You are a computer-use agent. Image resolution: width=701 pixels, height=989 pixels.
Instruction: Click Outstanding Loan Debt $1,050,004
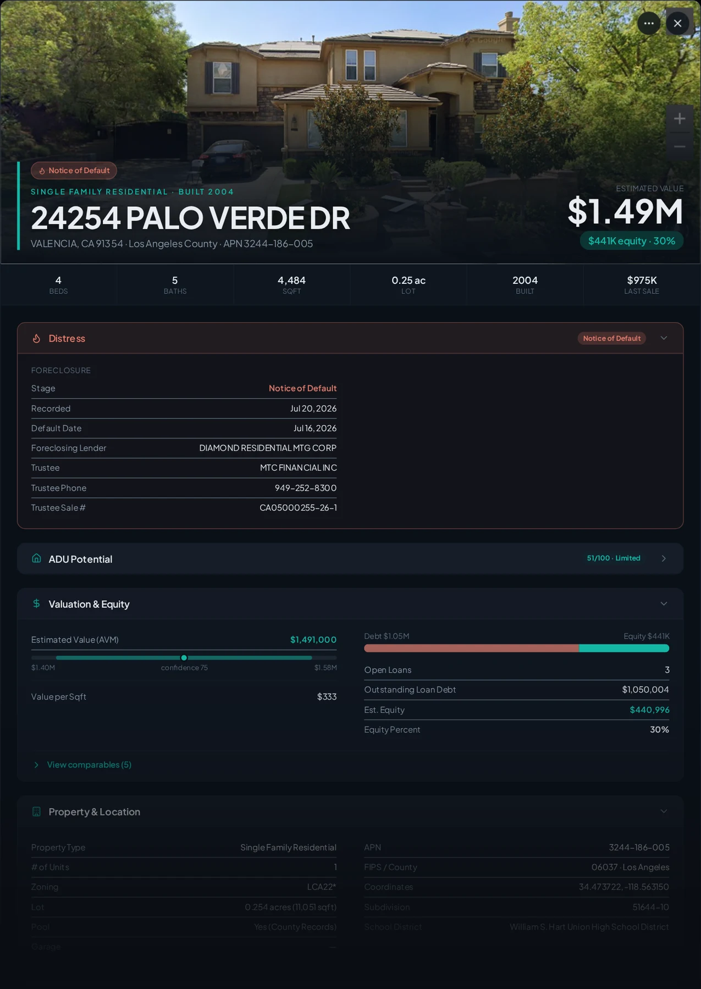point(645,690)
